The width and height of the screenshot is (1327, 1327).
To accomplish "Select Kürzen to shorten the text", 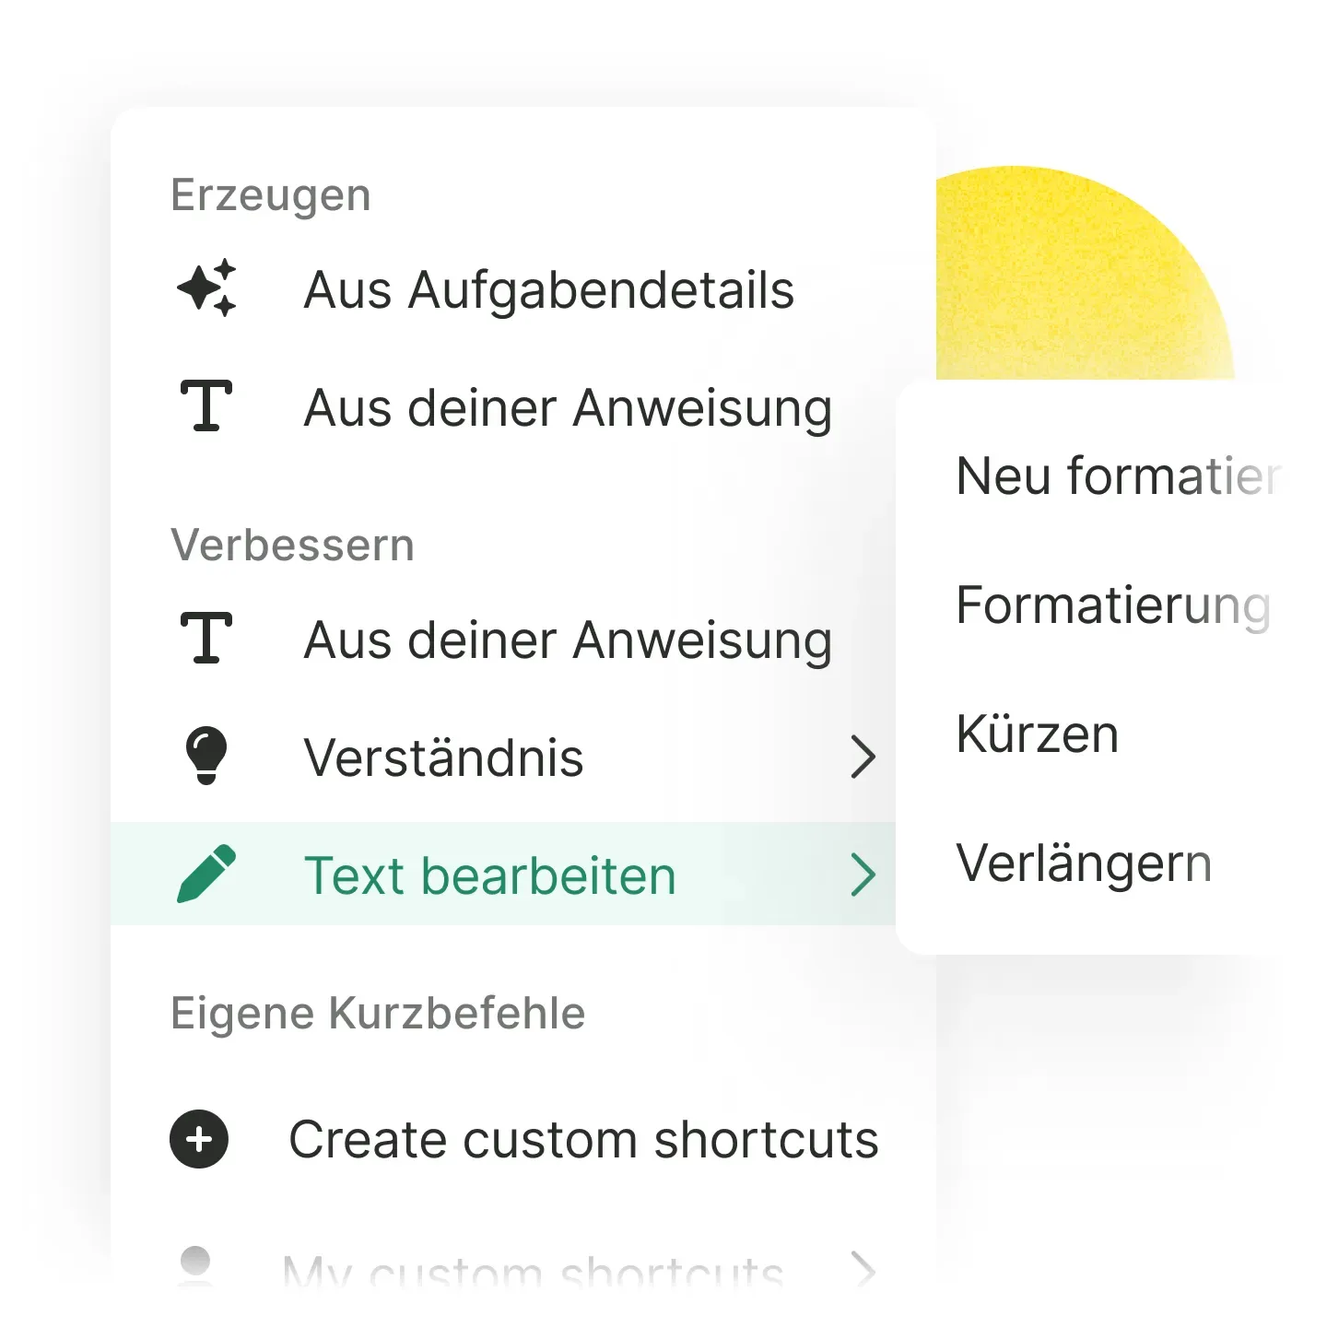I will point(1038,734).
